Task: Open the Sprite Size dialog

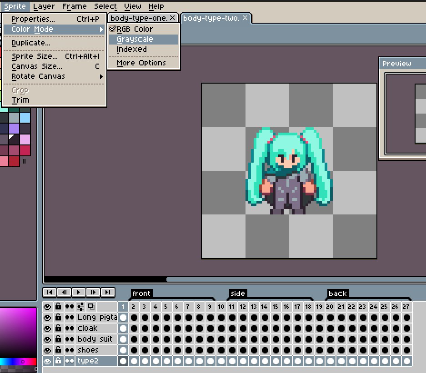Action: pyautogui.click(x=54, y=56)
